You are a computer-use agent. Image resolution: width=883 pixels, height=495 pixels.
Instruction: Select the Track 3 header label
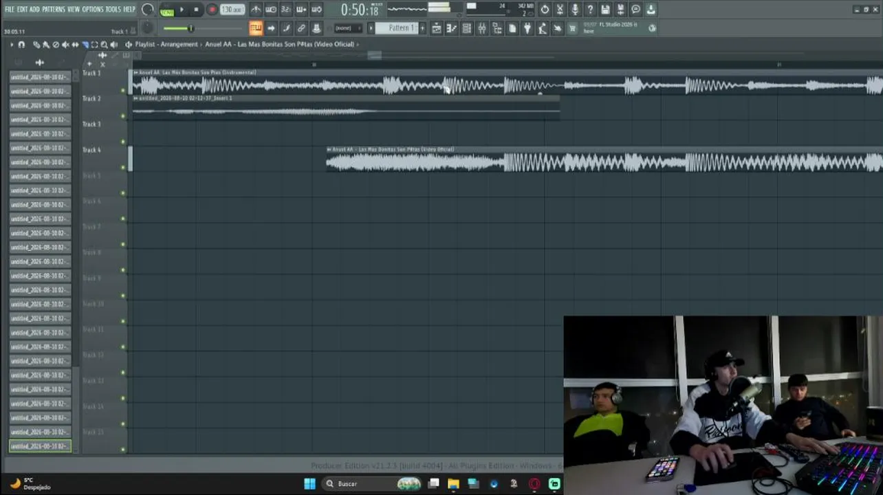click(91, 124)
